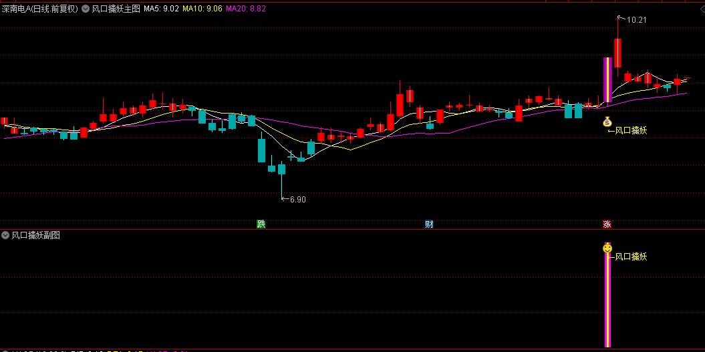
Task: Click the magenta-yellow signal candle in main chart
Action: point(607,80)
